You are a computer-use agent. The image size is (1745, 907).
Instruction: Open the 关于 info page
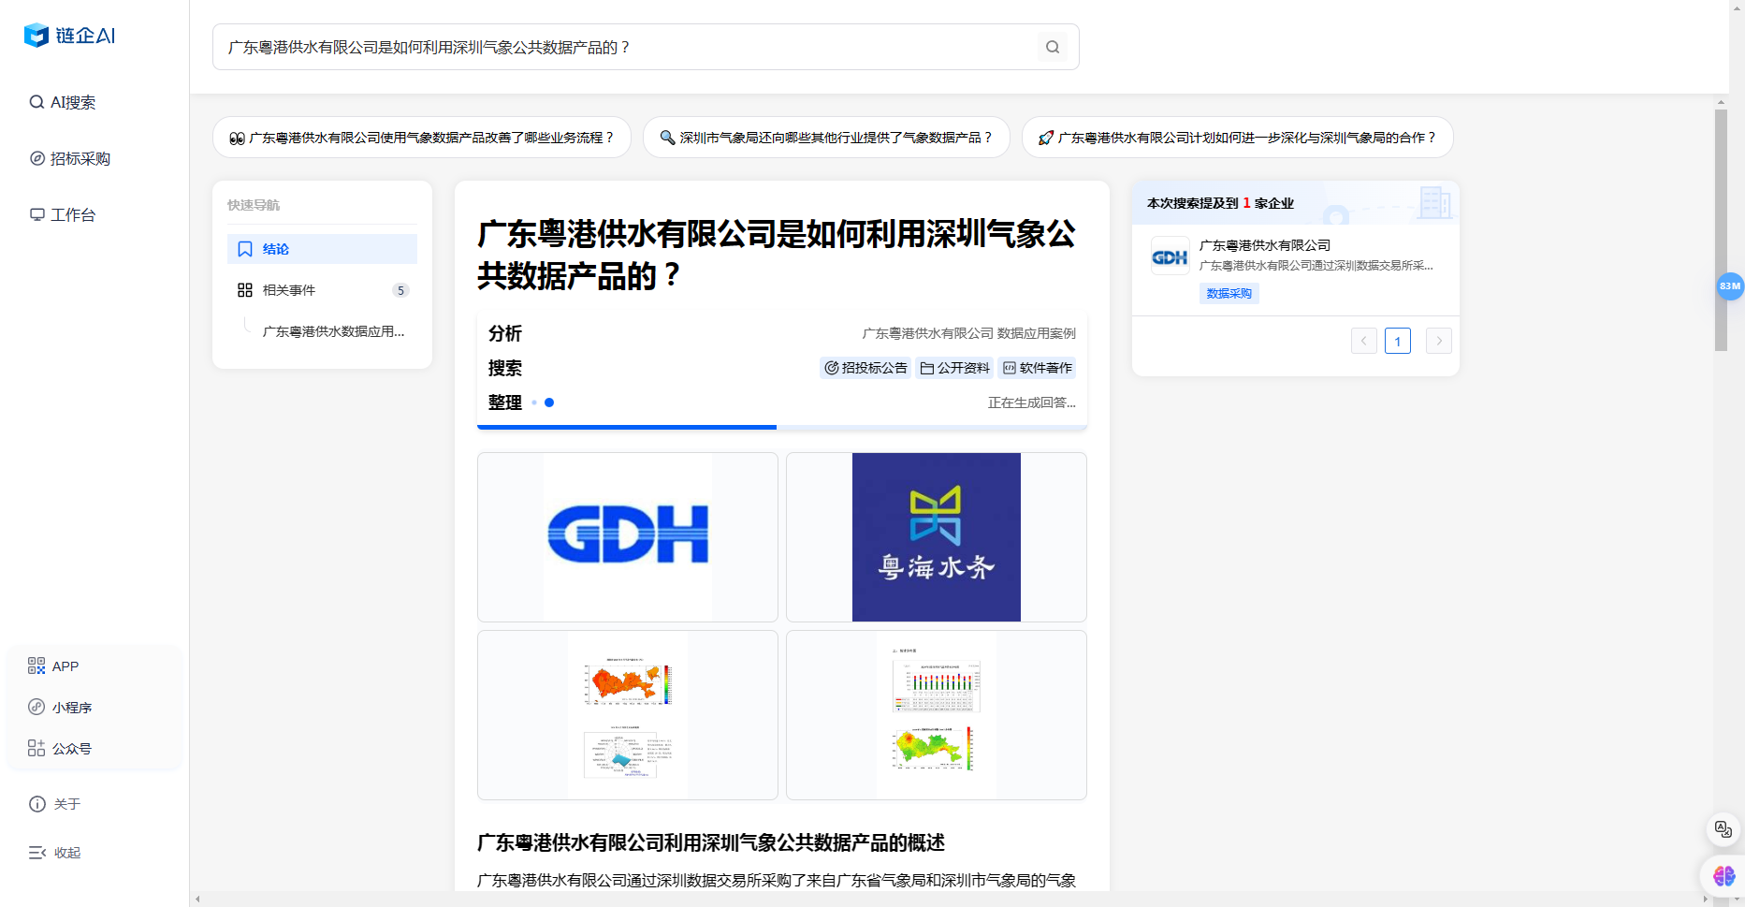coord(54,804)
